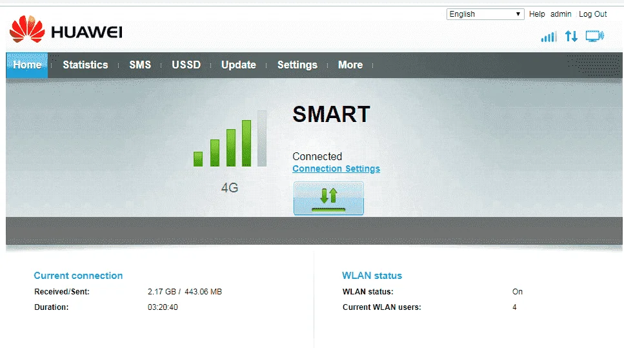Image resolution: width=624 pixels, height=348 pixels.
Task: Click the WLAN device icon in header
Action: pos(594,36)
